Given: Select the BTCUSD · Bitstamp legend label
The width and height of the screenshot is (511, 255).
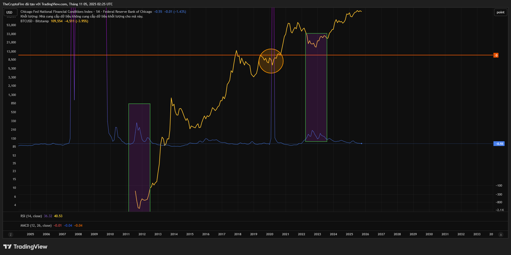Looking at the screenshot, I should (35, 21).
